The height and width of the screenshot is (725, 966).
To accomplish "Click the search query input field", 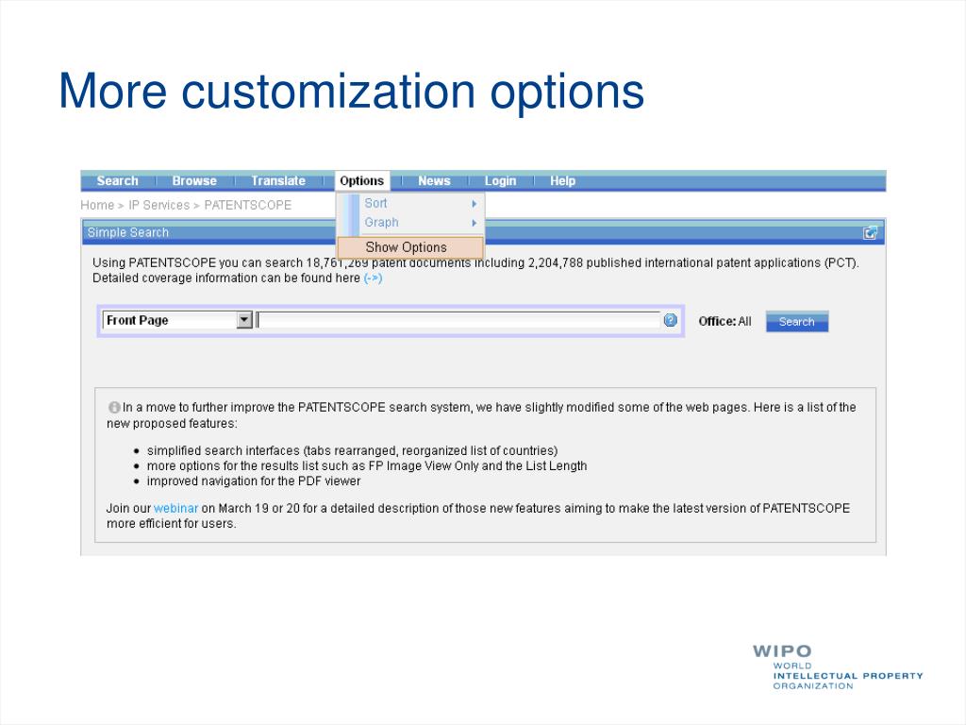I will pyautogui.click(x=458, y=320).
